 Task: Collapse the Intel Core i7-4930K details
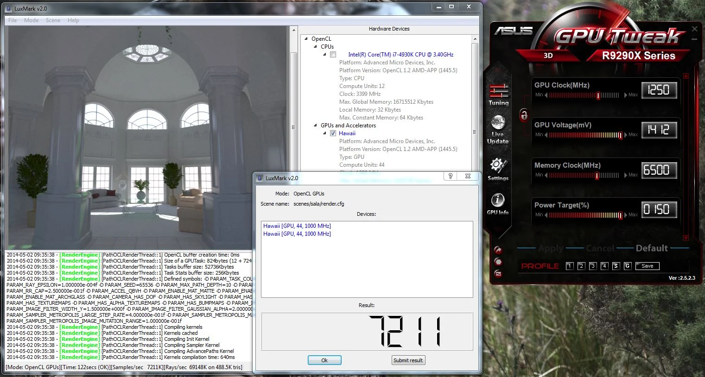pos(325,55)
